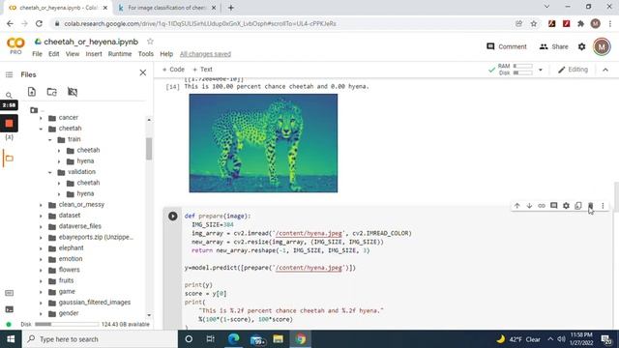The image size is (619, 348).
Task: Add a comment to the cell icon
Action: pyautogui.click(x=553, y=206)
